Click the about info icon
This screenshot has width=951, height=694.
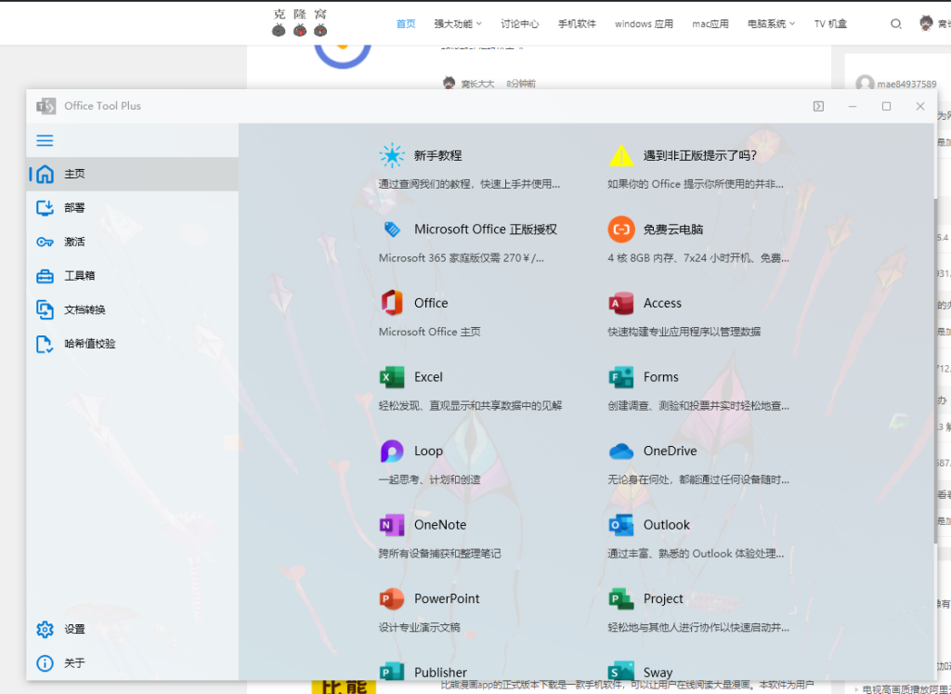45,663
